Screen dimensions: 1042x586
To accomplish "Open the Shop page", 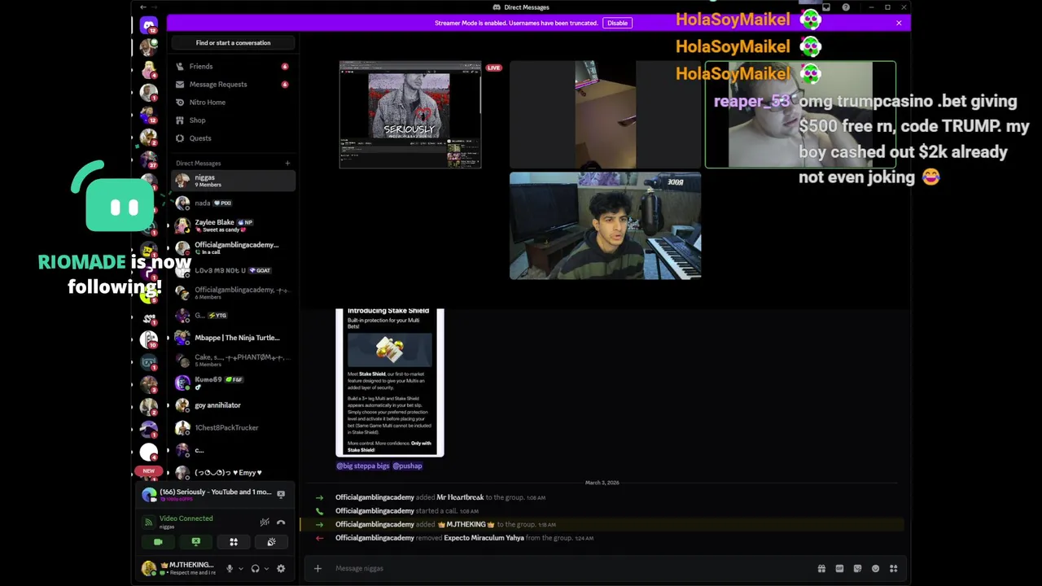I will pos(233,120).
